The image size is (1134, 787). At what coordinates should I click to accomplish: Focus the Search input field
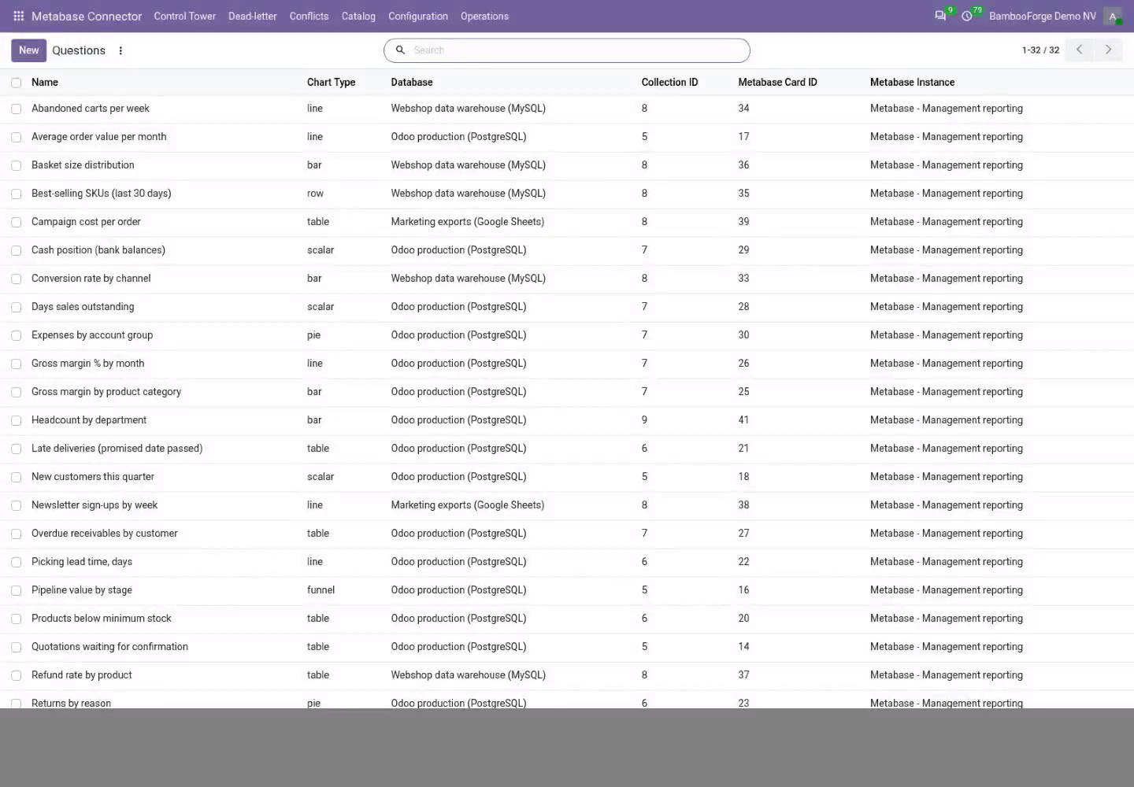(x=578, y=50)
